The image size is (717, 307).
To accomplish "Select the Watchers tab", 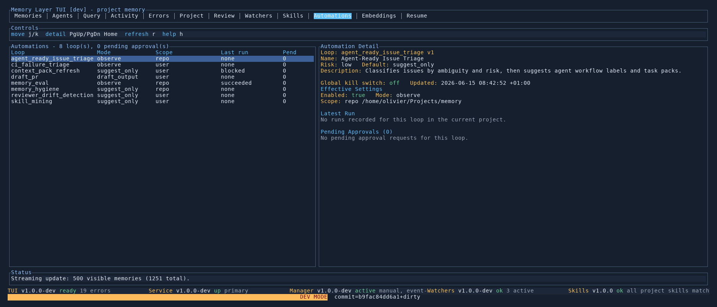I will pyautogui.click(x=258, y=16).
